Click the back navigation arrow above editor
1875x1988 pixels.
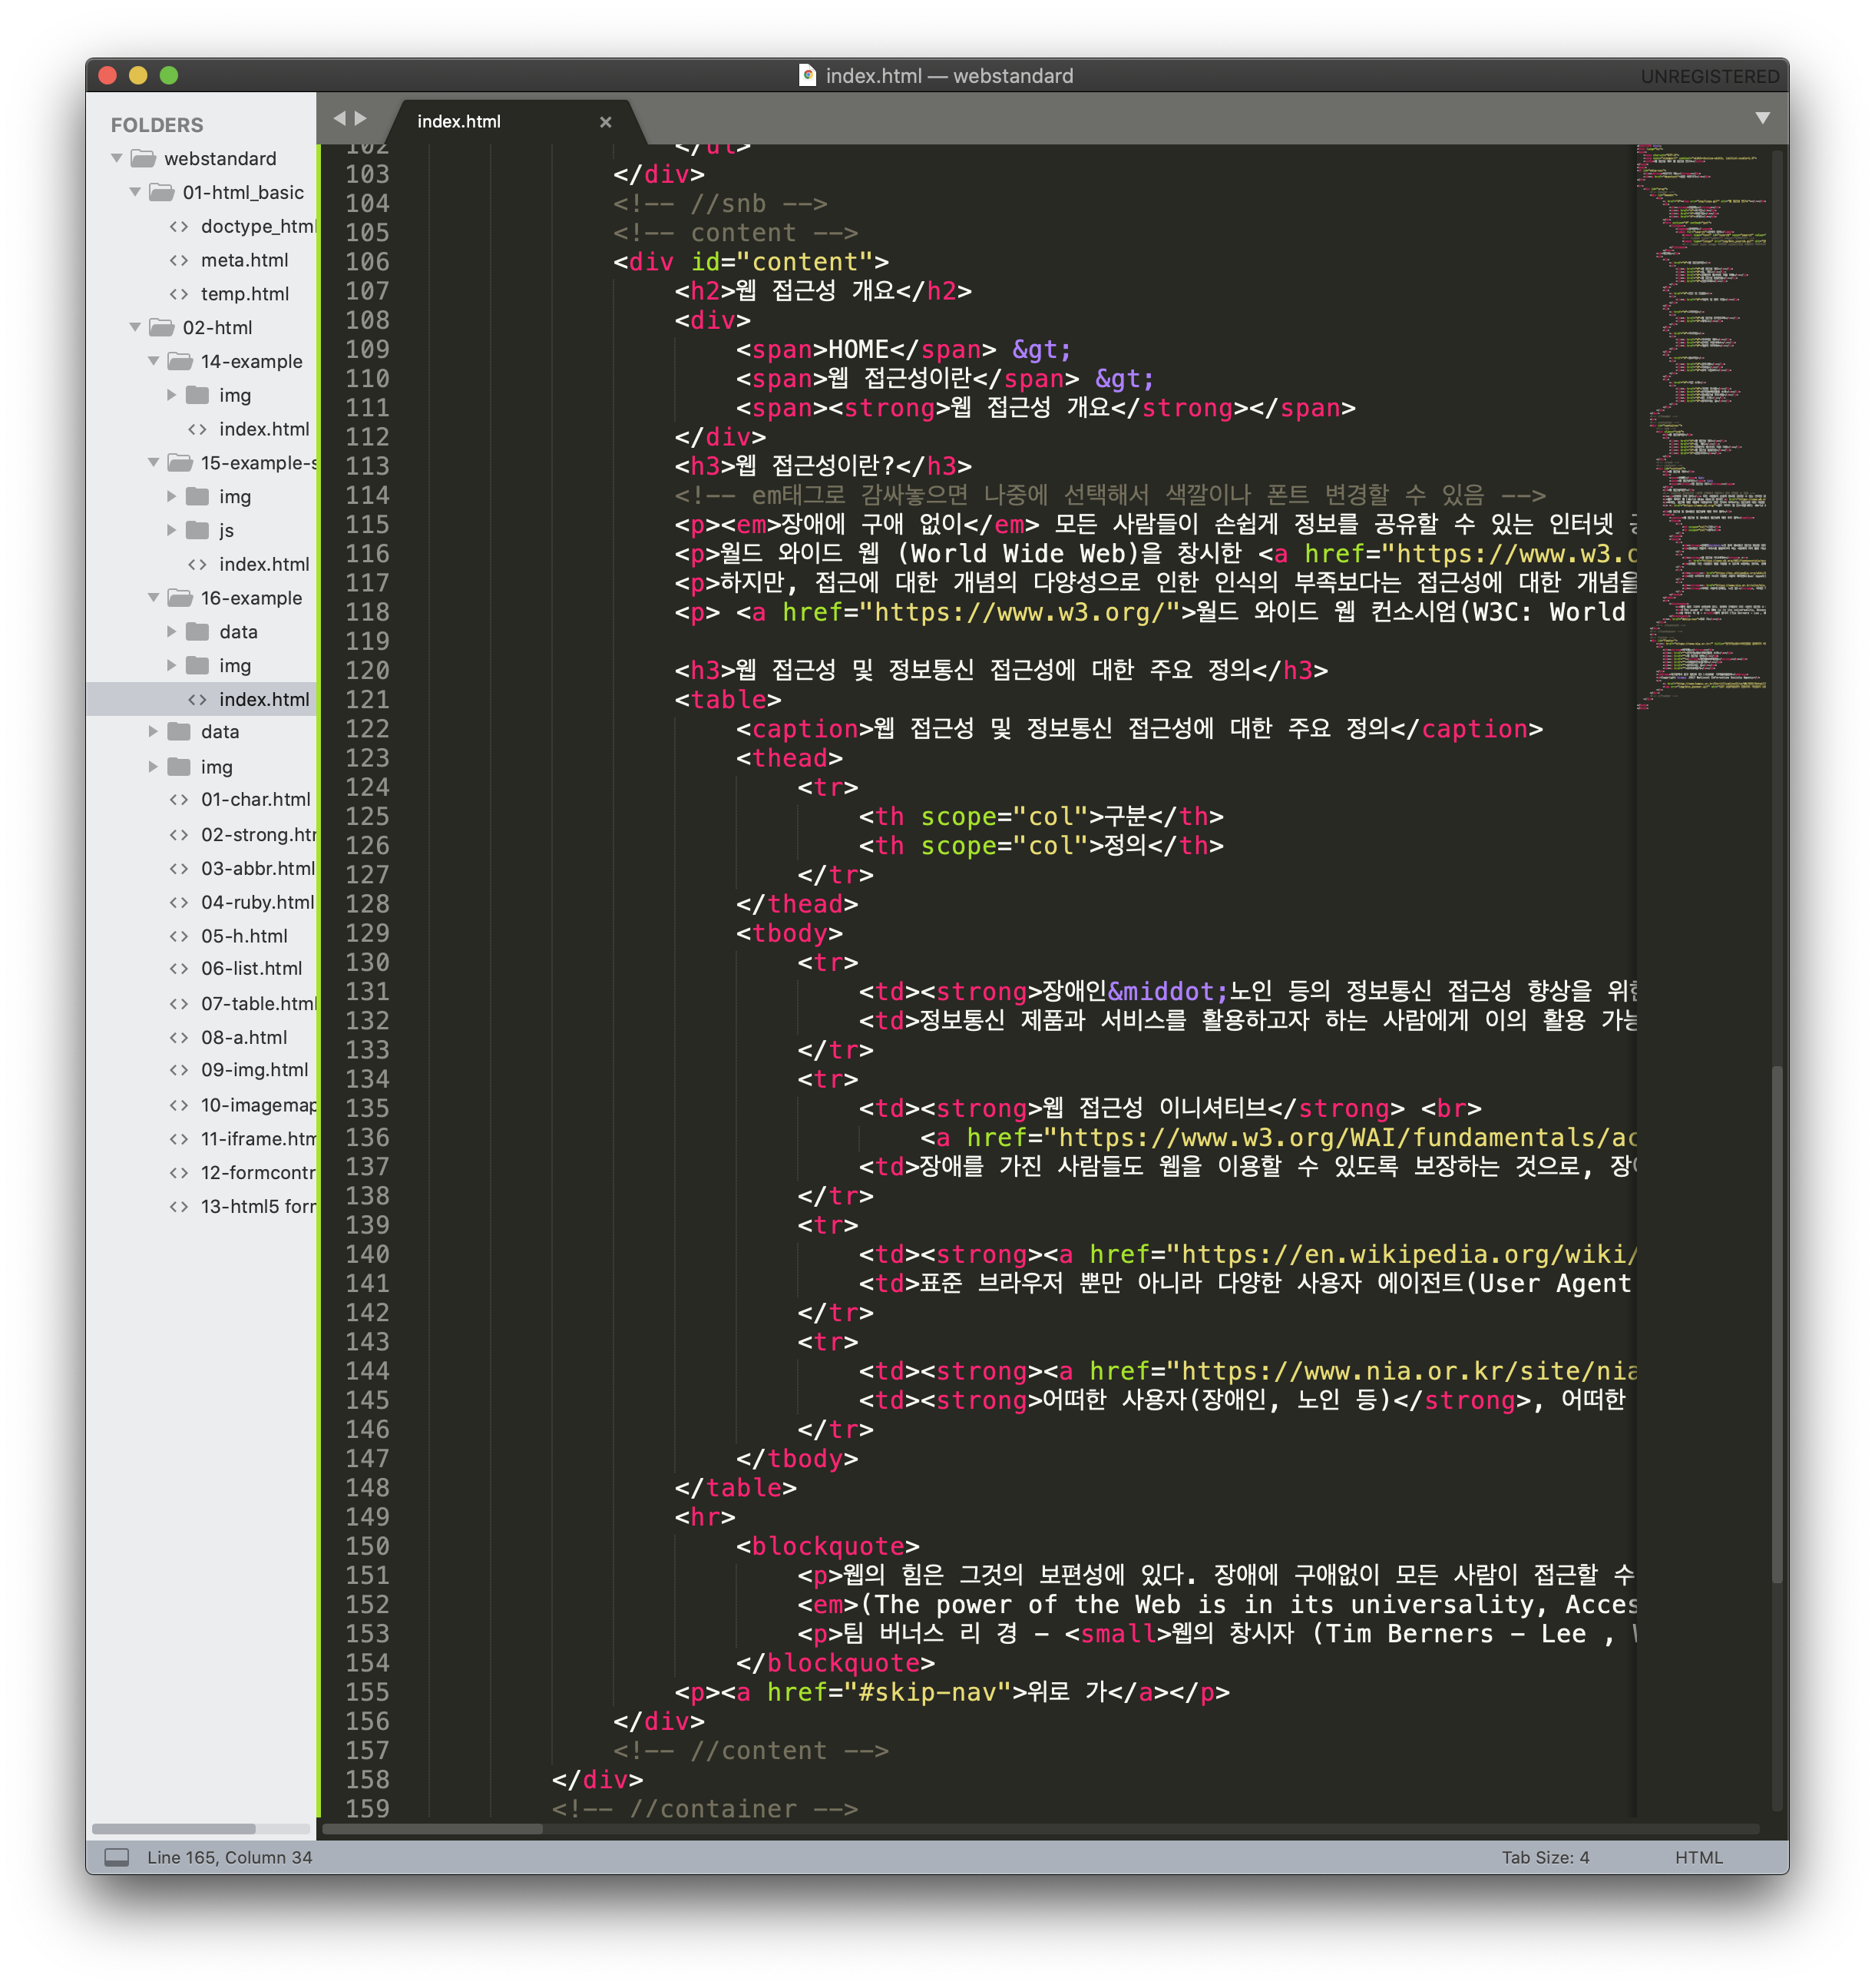339,118
